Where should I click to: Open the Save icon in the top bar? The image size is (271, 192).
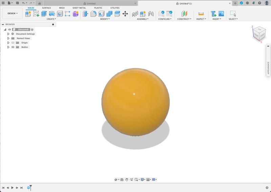pyautogui.click(x=17, y=3)
